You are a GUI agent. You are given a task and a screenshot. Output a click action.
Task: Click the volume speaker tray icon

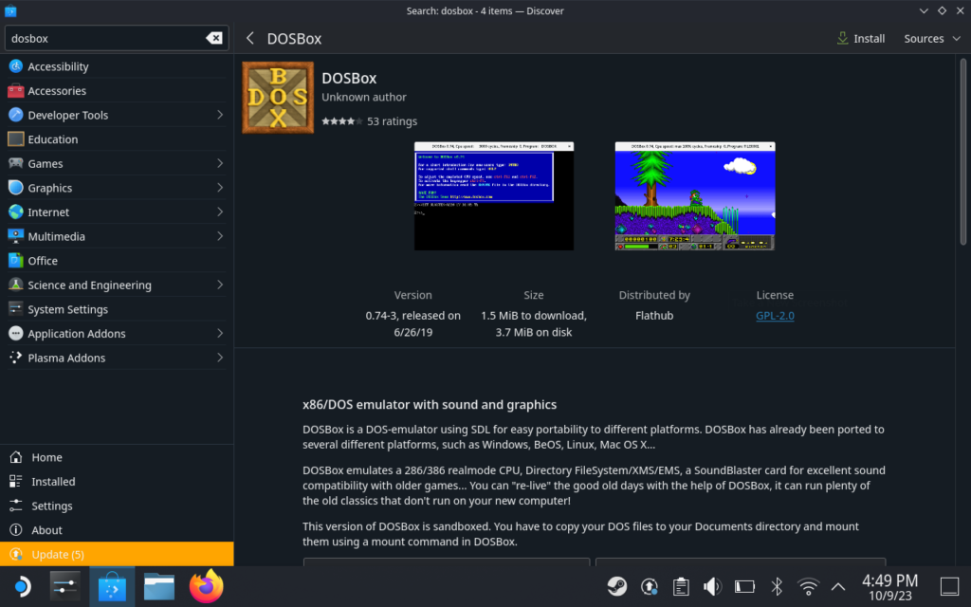click(712, 587)
